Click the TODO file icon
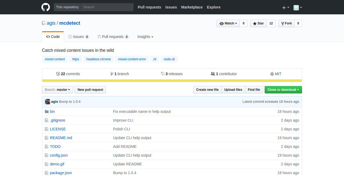344x176 pixels. [47, 147]
